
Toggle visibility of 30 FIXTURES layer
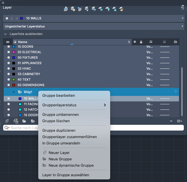pyautogui.click(x=9, y=57)
